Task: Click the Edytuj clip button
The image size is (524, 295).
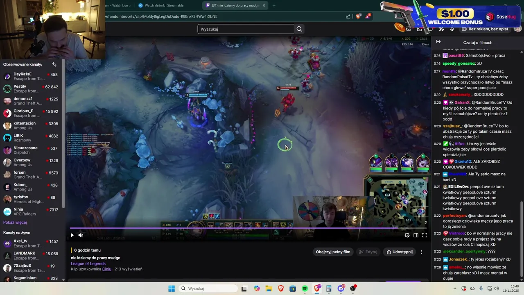Action: pos(367,252)
